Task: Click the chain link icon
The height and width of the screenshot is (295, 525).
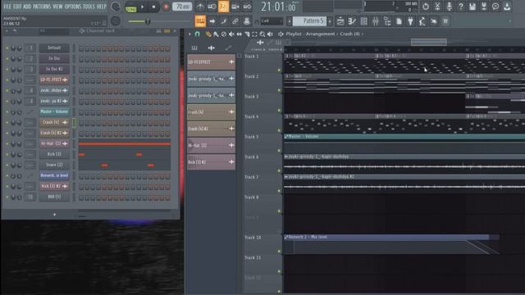Action: point(235,21)
